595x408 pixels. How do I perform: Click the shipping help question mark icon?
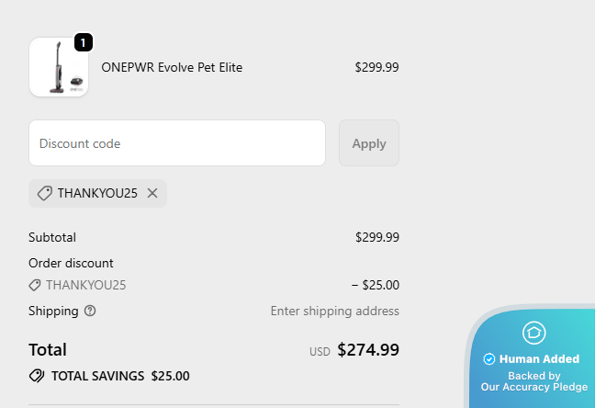coord(90,311)
